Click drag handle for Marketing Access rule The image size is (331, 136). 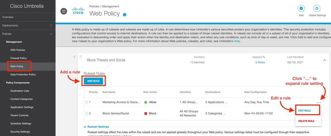tap(86, 102)
